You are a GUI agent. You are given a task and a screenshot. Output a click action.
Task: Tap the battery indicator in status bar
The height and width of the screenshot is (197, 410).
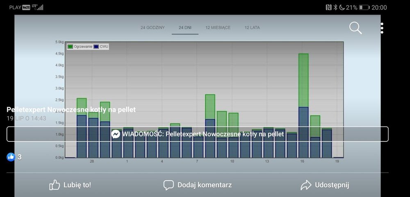(x=364, y=7)
